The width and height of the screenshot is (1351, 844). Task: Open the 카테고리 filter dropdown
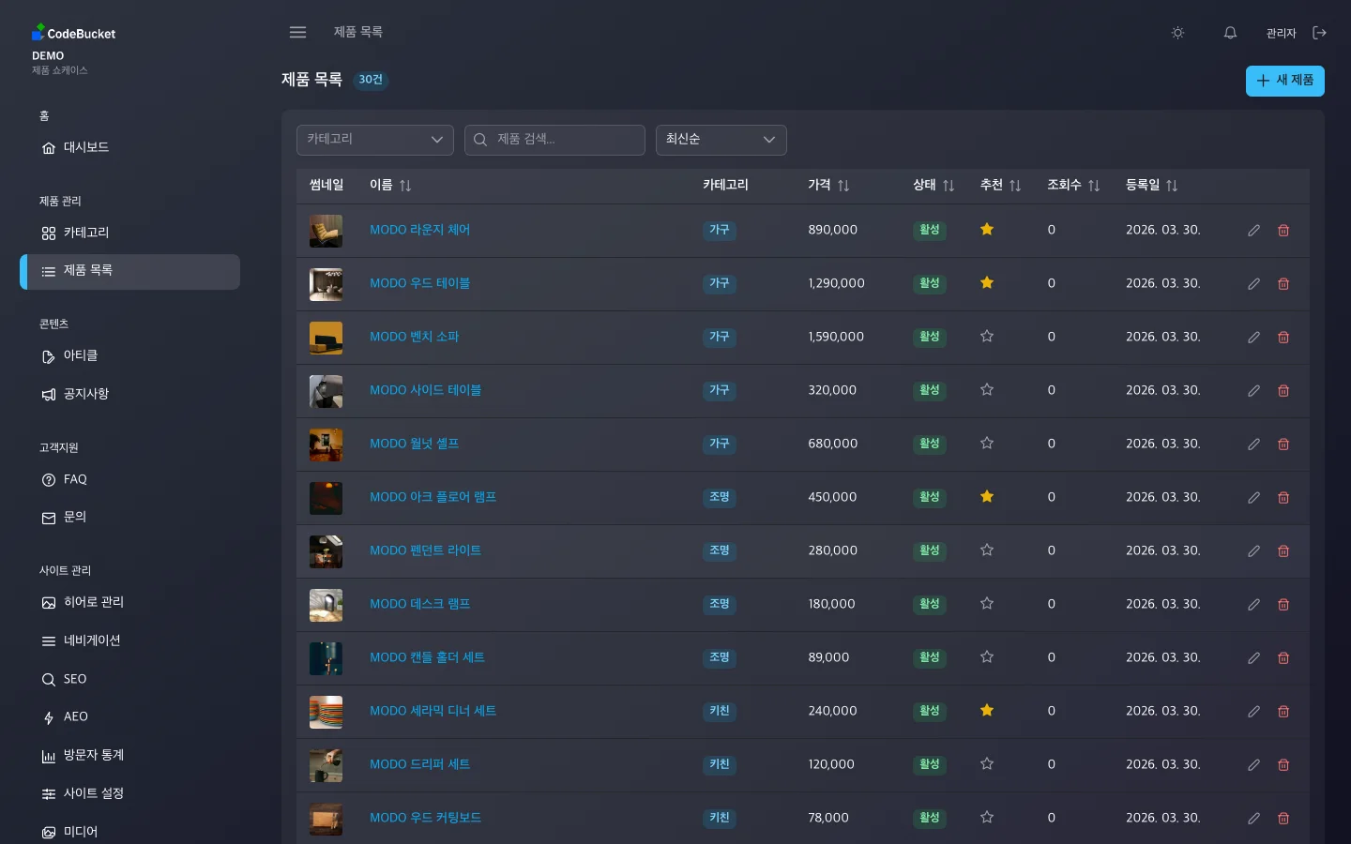374,140
